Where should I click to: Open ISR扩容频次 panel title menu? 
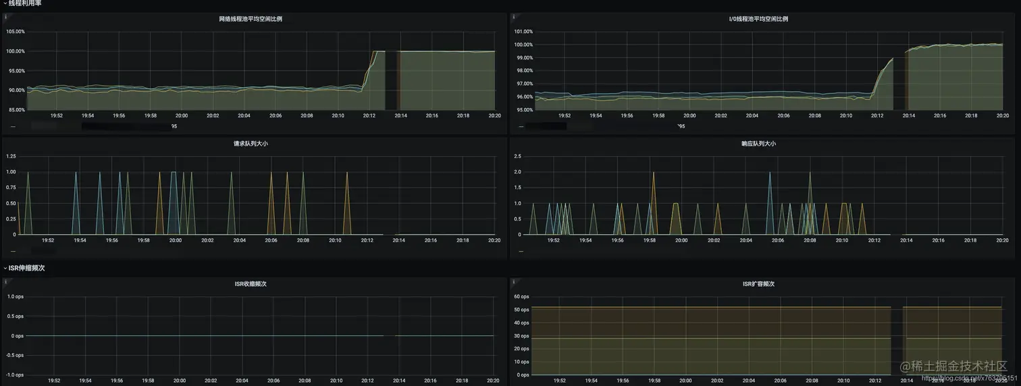[758, 284]
